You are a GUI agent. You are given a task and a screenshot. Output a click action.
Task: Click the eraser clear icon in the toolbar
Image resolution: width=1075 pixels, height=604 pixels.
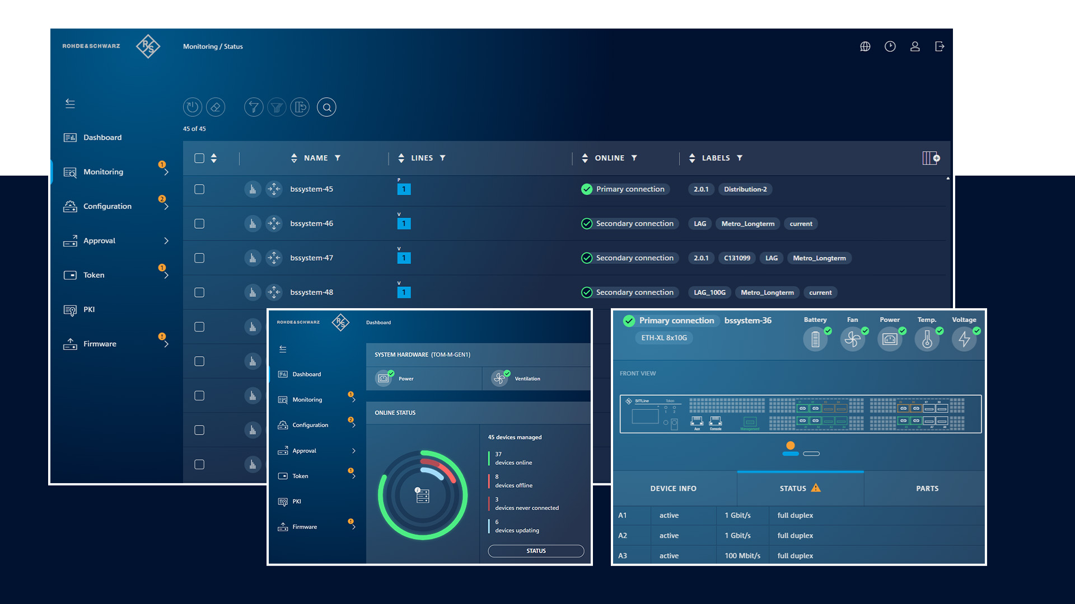tap(216, 107)
